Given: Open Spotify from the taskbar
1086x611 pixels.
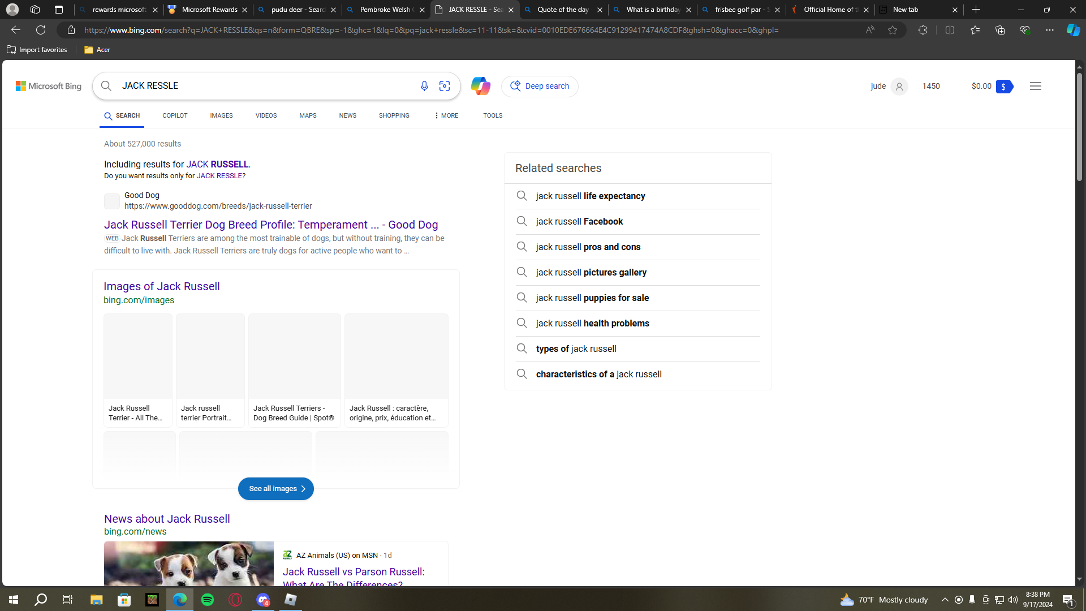Looking at the screenshot, I should coord(208,600).
